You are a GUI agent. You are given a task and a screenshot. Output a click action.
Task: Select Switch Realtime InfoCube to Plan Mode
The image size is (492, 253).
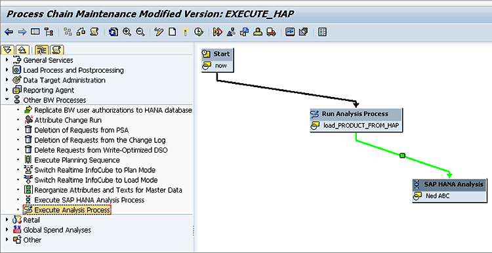[x=94, y=170]
